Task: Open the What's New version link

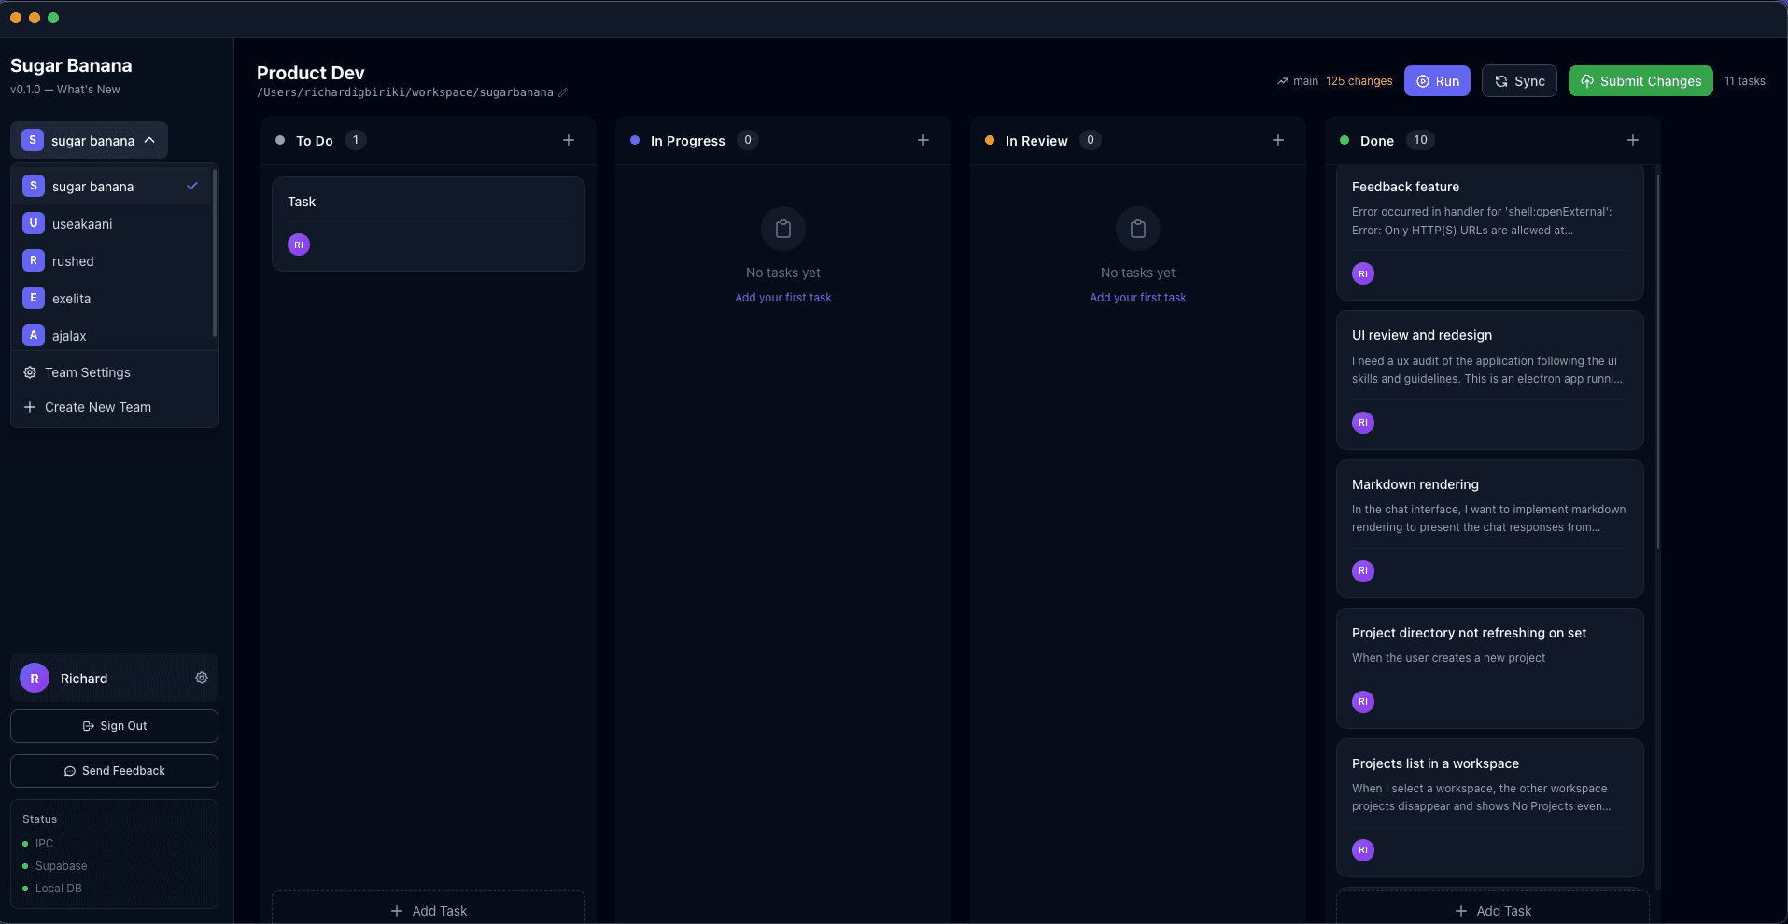Action: pos(89,90)
